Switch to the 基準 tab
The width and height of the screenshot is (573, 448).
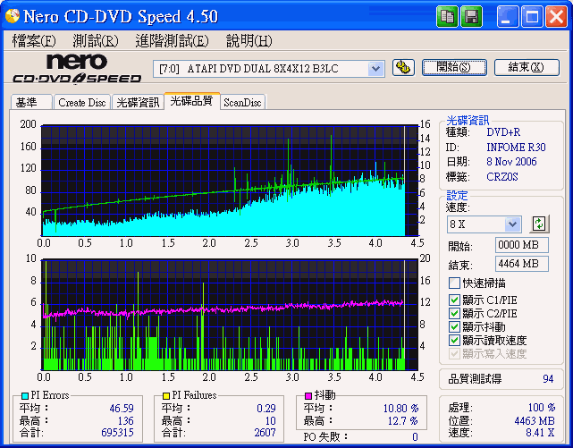[31, 102]
